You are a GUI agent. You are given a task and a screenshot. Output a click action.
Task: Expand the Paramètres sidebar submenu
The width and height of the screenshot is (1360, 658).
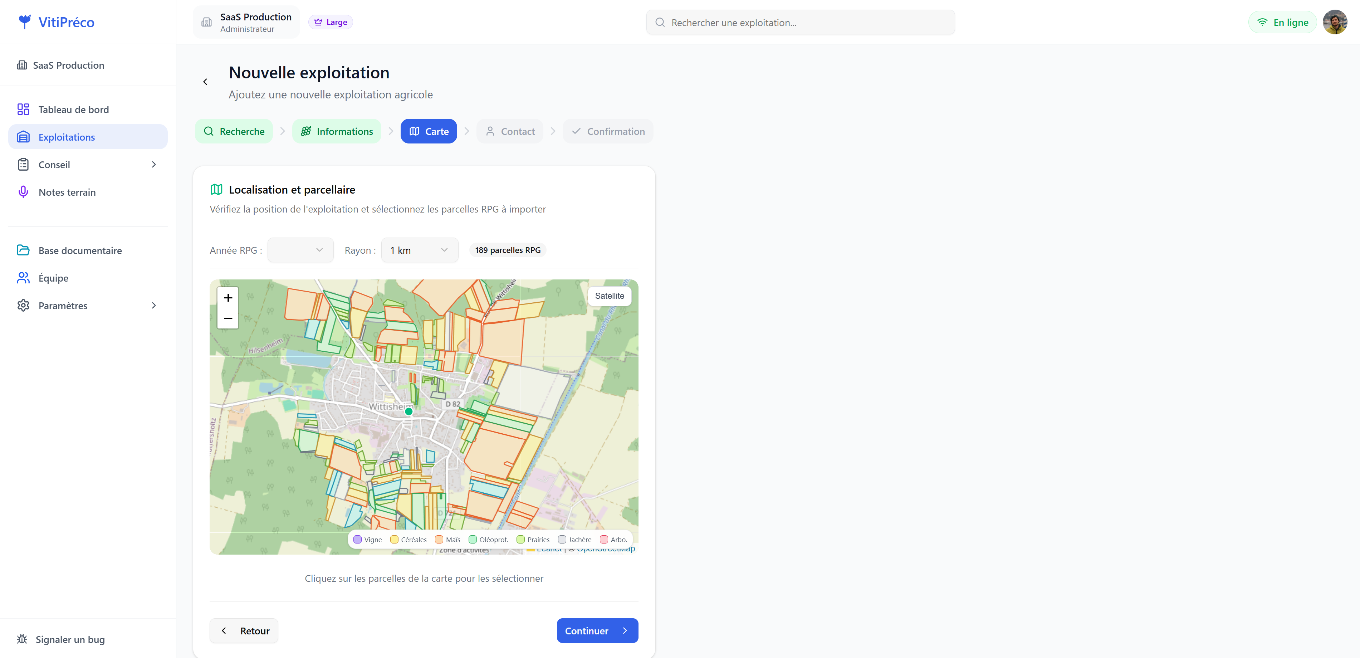pos(153,306)
